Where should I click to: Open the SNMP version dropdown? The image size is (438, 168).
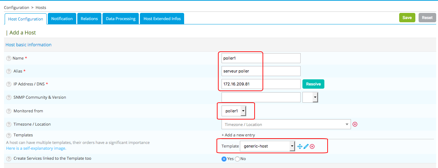click(310, 97)
